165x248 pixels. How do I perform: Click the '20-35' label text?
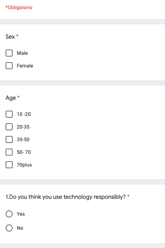tap(23, 127)
